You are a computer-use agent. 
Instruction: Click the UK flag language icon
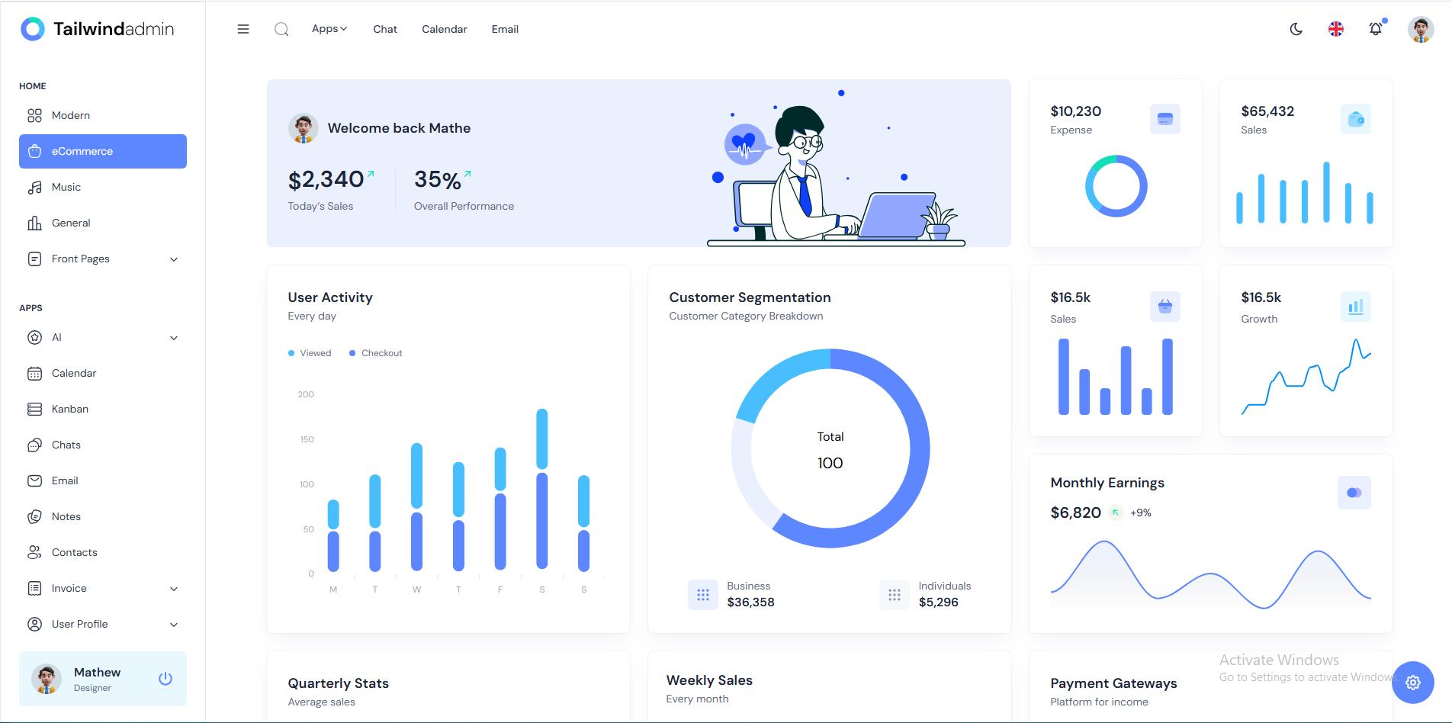point(1335,29)
